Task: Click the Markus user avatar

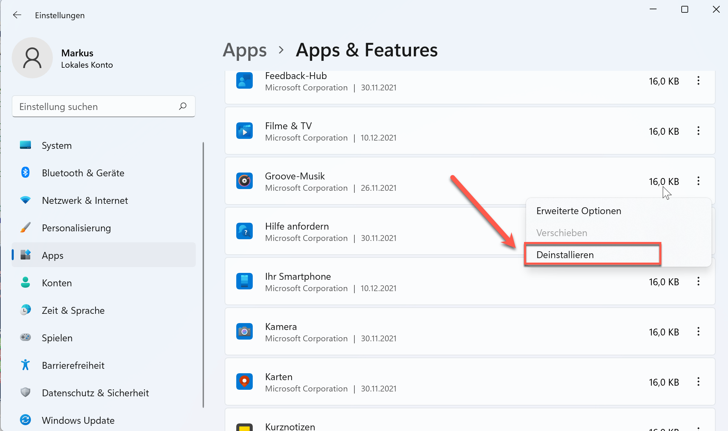Action: [x=32, y=58]
